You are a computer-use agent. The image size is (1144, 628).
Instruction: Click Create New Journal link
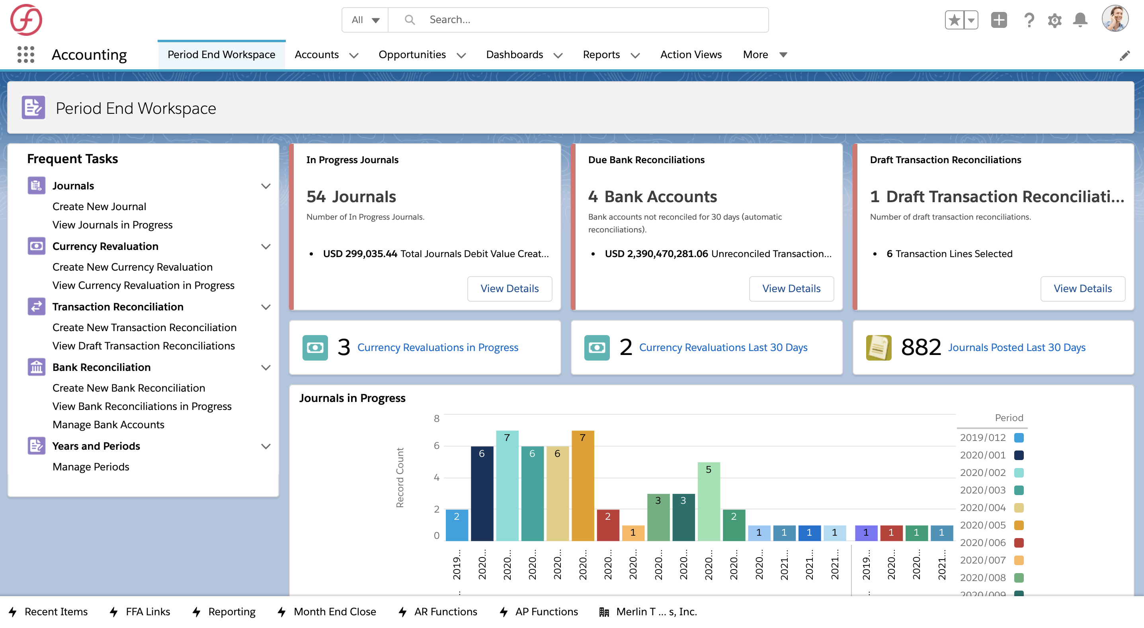99,207
